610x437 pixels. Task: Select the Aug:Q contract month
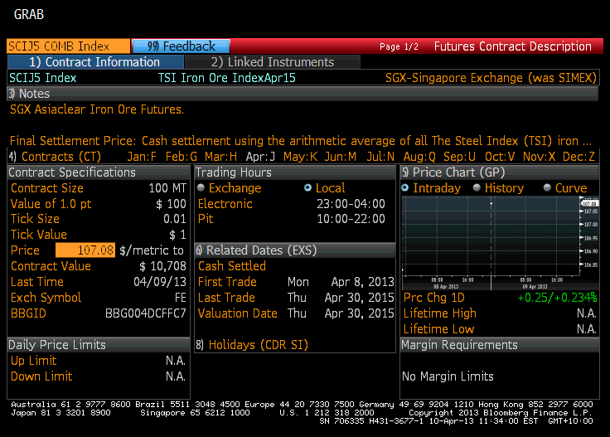[x=419, y=157]
